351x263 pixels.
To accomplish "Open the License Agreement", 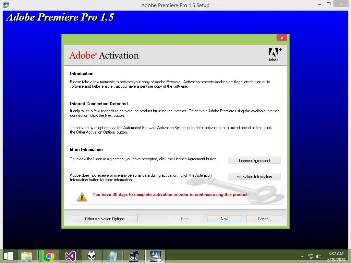I will tap(254, 161).
